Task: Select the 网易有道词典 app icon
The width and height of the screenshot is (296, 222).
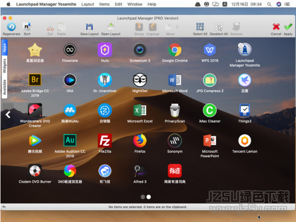Action: coord(175,171)
